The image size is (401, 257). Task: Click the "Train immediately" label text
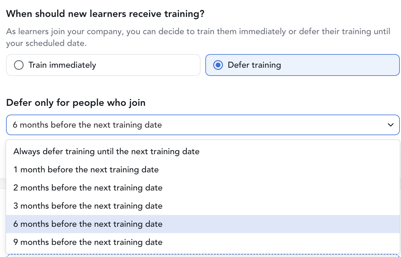coord(62,65)
